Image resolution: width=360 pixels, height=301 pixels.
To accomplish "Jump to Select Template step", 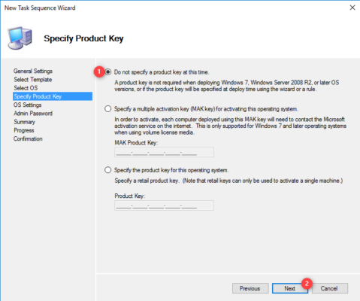I will 33,80.
